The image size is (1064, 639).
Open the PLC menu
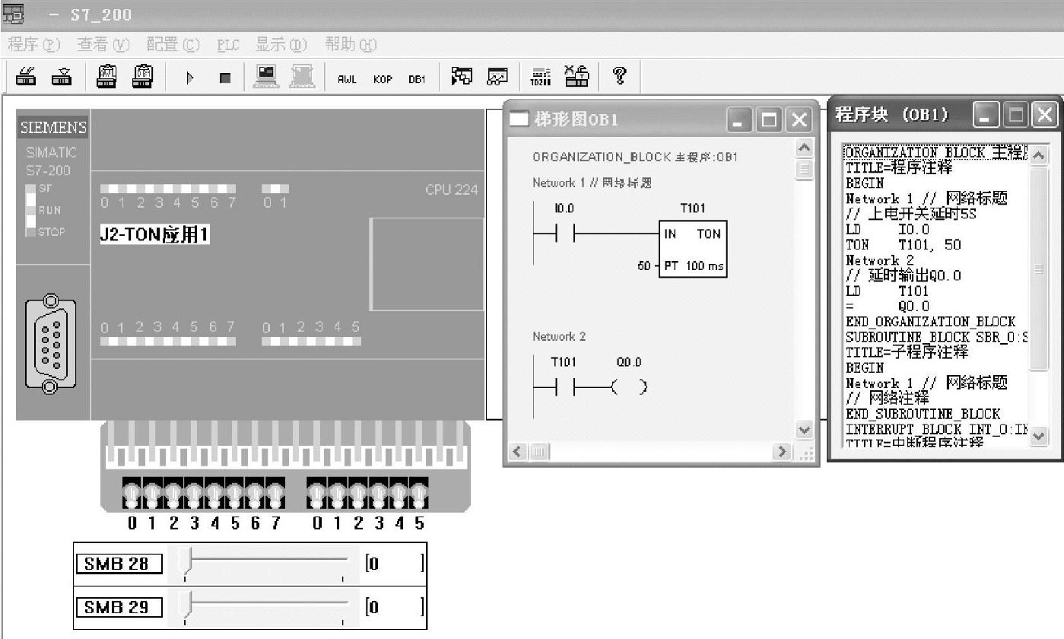(228, 44)
